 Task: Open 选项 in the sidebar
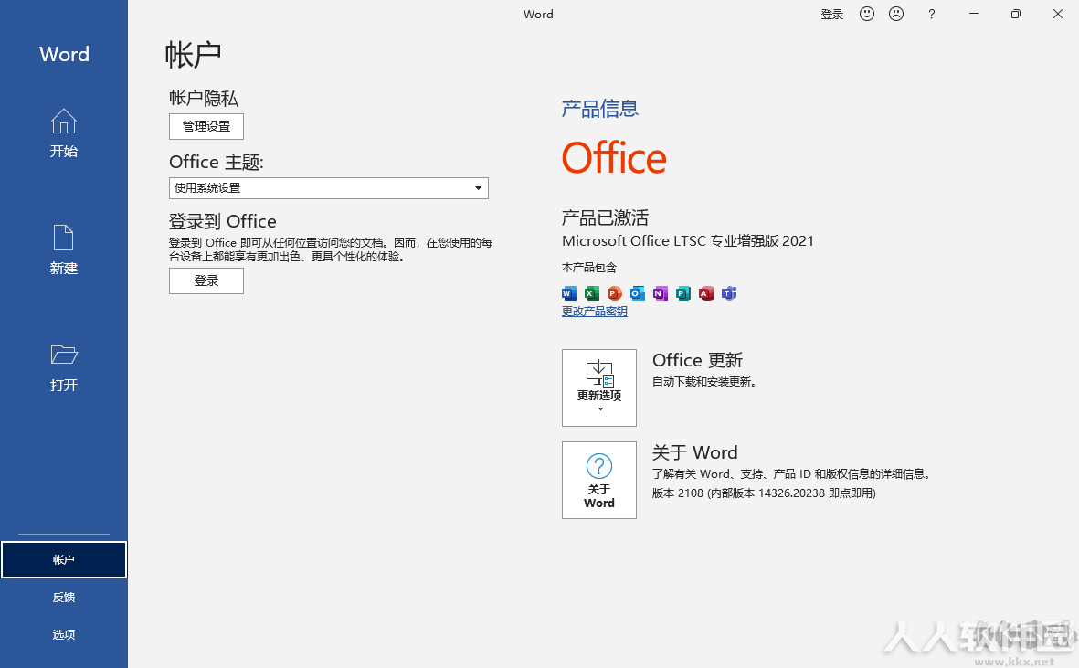click(x=64, y=634)
